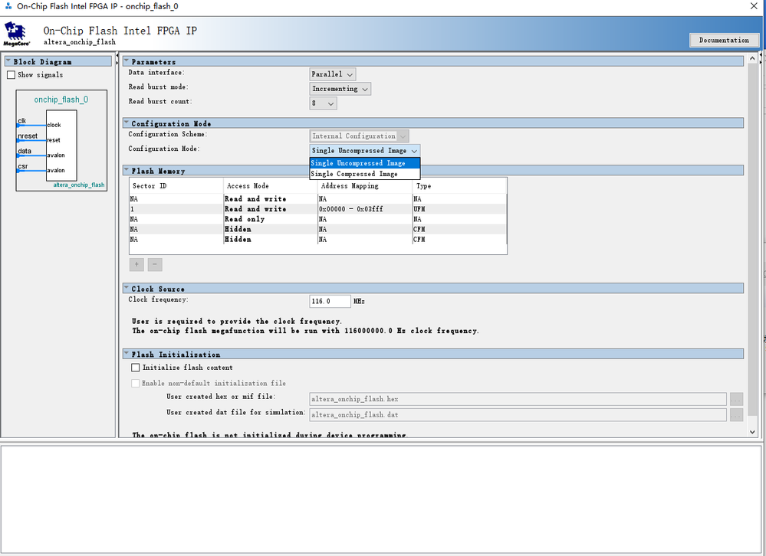Select Single Uncompressed Image option
This screenshot has width=766, height=556.
pyautogui.click(x=365, y=163)
